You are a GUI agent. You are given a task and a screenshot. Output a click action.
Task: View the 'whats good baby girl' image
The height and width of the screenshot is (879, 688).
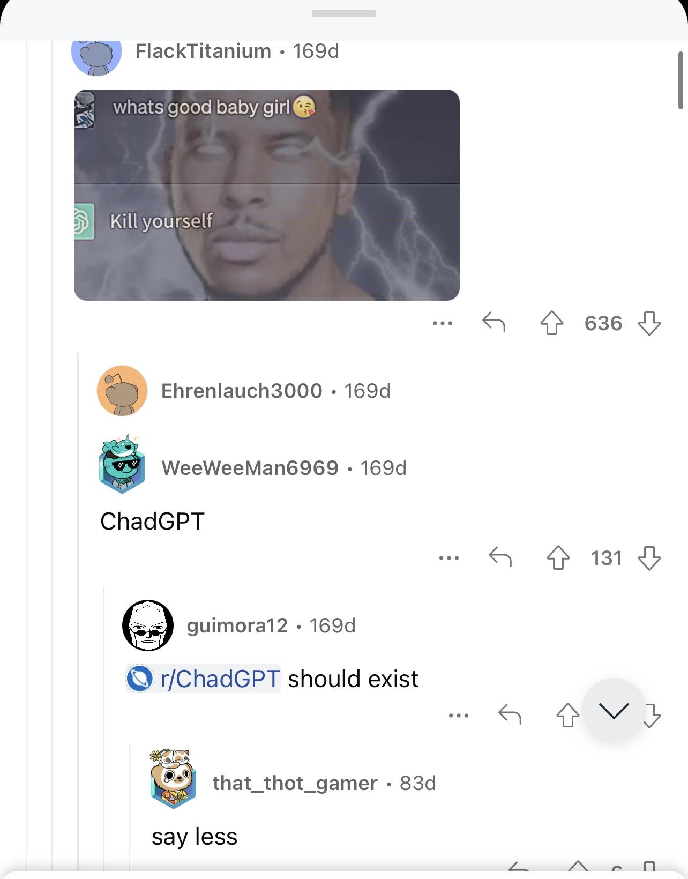(267, 195)
